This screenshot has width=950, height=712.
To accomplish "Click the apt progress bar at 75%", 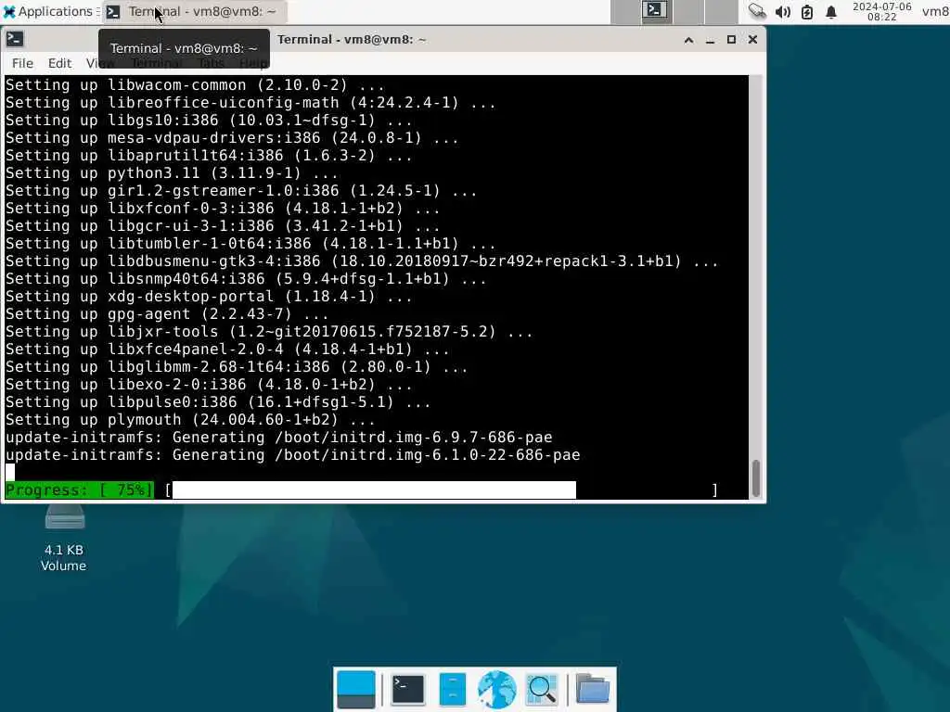I will click(374, 489).
